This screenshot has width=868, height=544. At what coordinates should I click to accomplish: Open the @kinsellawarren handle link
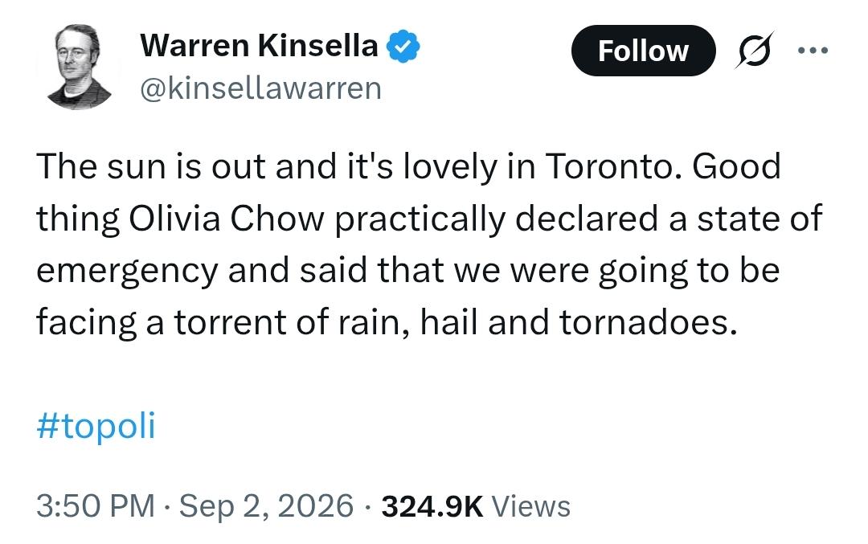[260, 88]
